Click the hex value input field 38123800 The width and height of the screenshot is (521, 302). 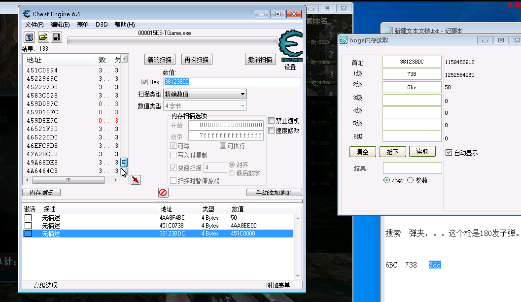tap(232, 82)
